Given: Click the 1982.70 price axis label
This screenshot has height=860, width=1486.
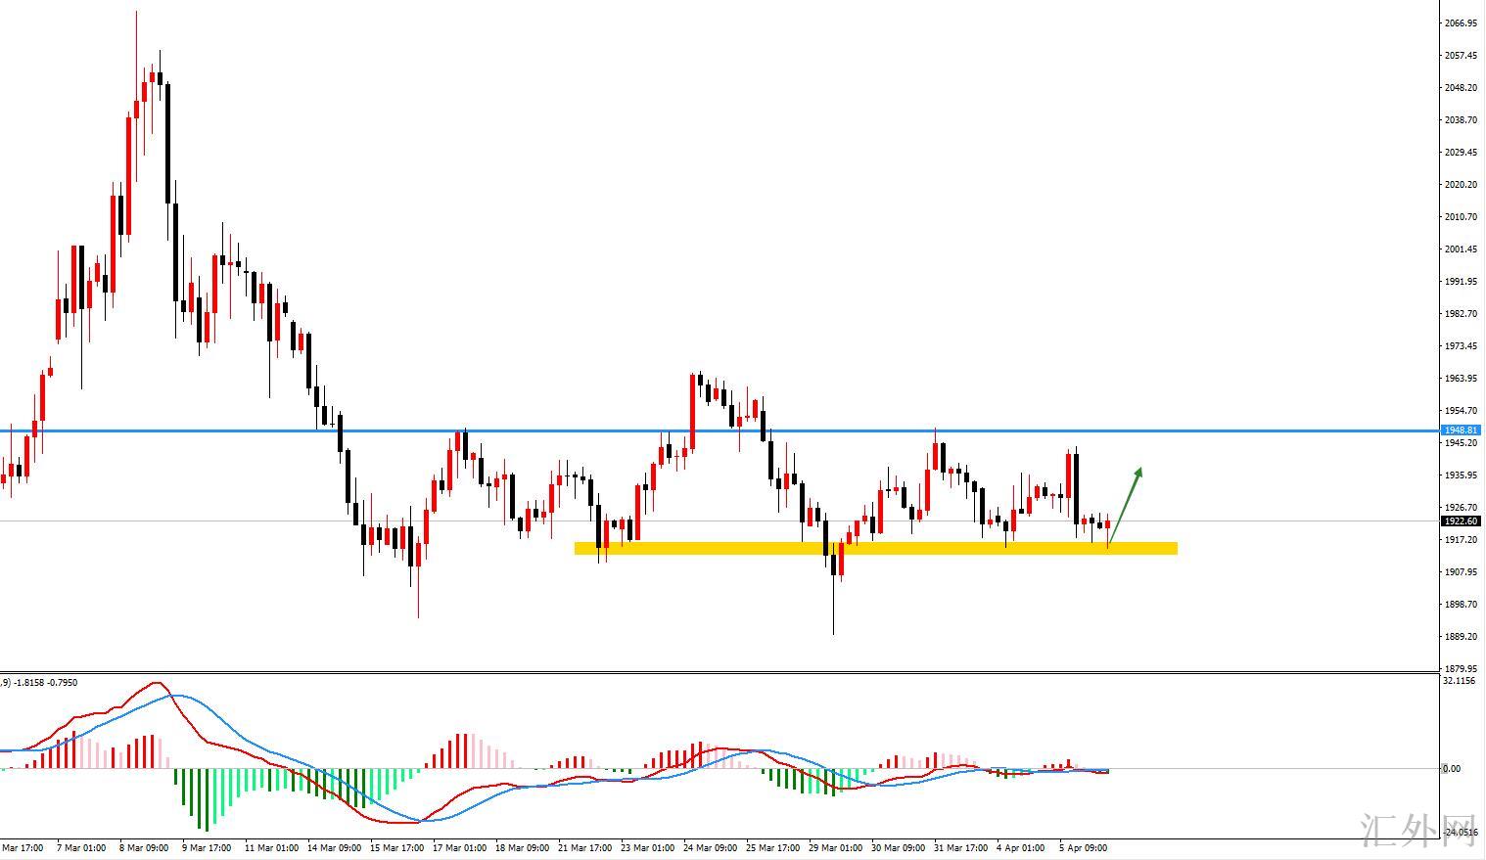Looking at the screenshot, I should [1461, 314].
